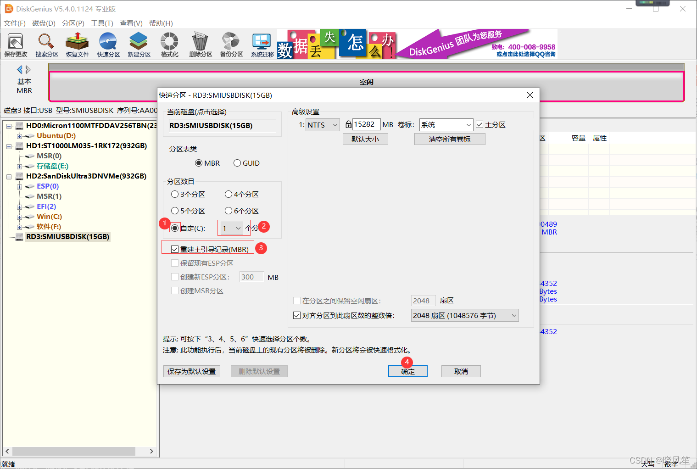Viewport: 697px width, 469px height.
Task: Click the 保存更改 (Save Changes) toolbar icon
Action: [x=16, y=45]
